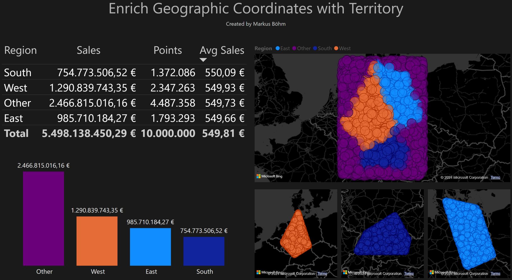Sort table by Avg Sales header

click(222, 50)
